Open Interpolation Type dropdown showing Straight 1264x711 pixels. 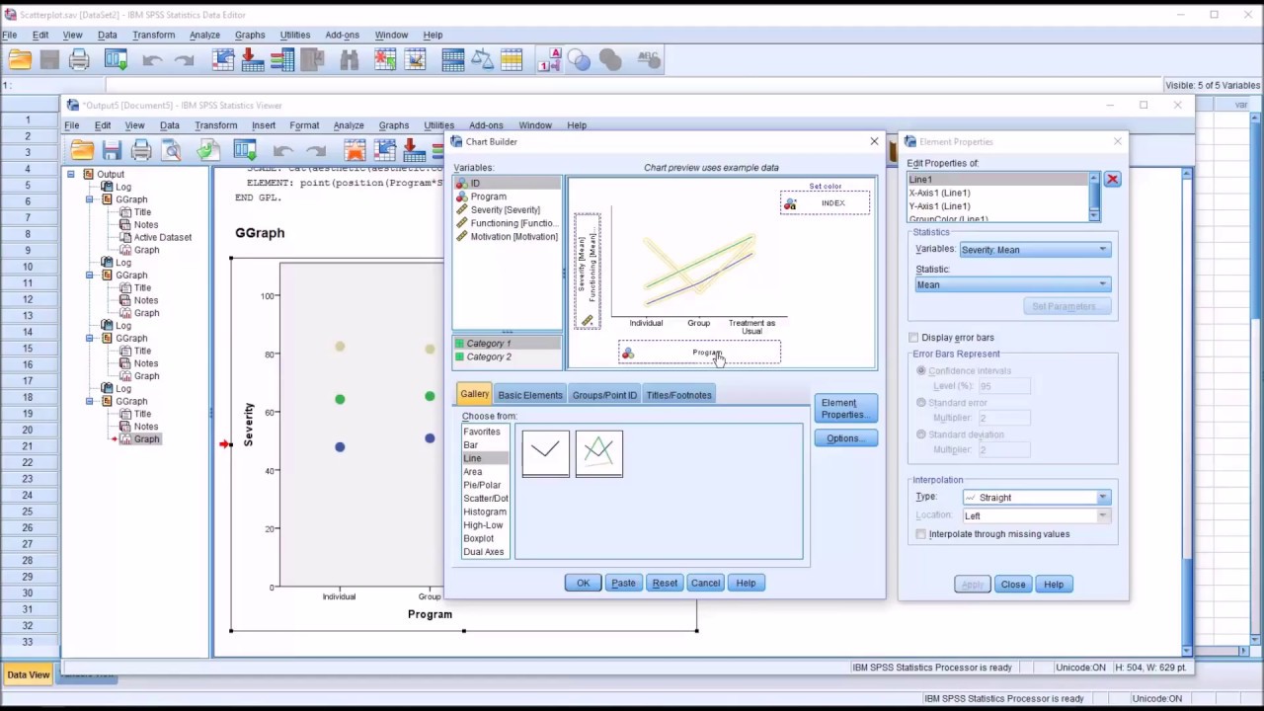(1036, 498)
